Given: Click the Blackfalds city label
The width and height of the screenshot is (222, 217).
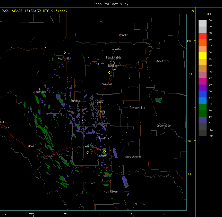Looking at the screenshot, I should coord(114,57).
